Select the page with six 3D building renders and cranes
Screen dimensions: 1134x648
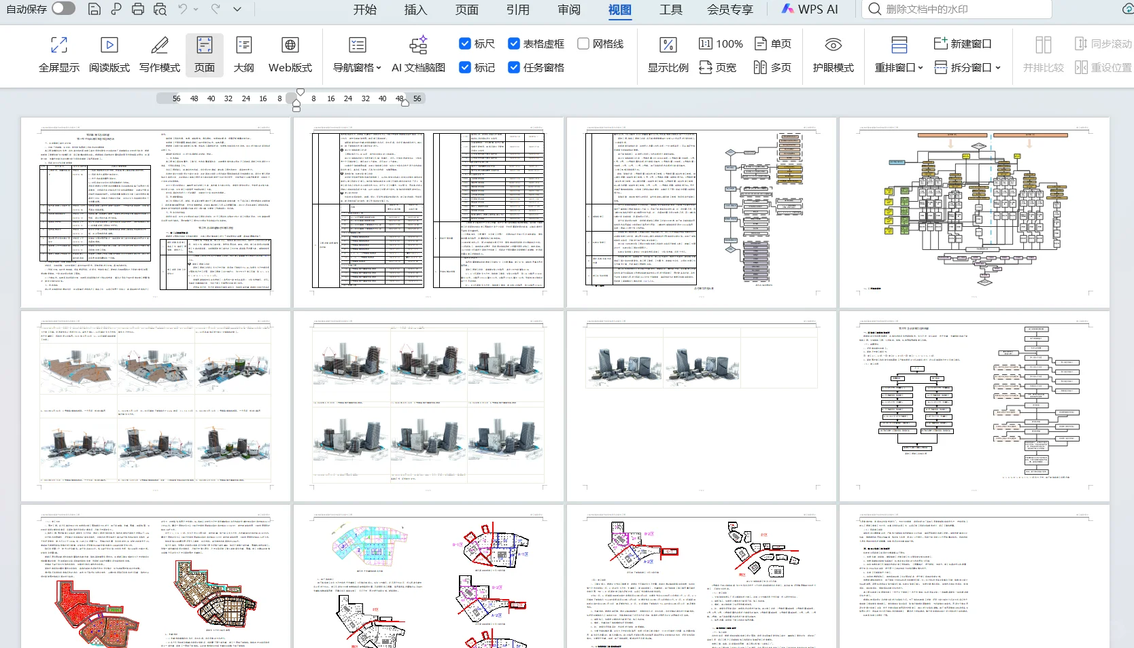coord(156,406)
